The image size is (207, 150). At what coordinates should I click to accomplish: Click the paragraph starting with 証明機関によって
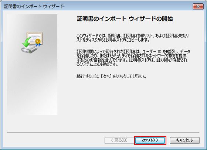point(133,58)
